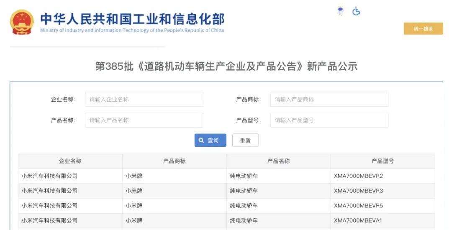Click the national emblem logo
The image size is (452, 230).
point(22,22)
